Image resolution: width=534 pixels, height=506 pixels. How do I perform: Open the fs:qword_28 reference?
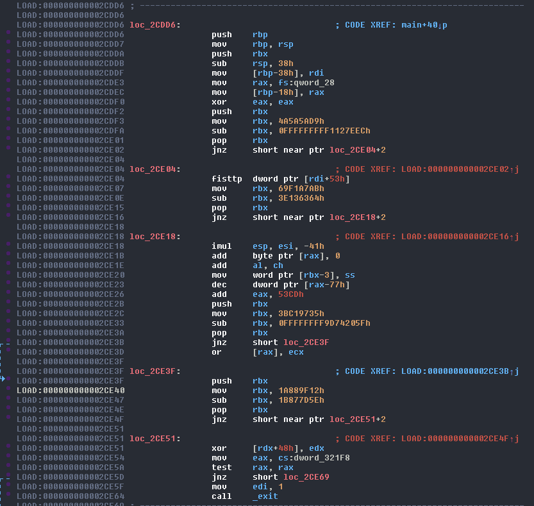click(x=306, y=83)
